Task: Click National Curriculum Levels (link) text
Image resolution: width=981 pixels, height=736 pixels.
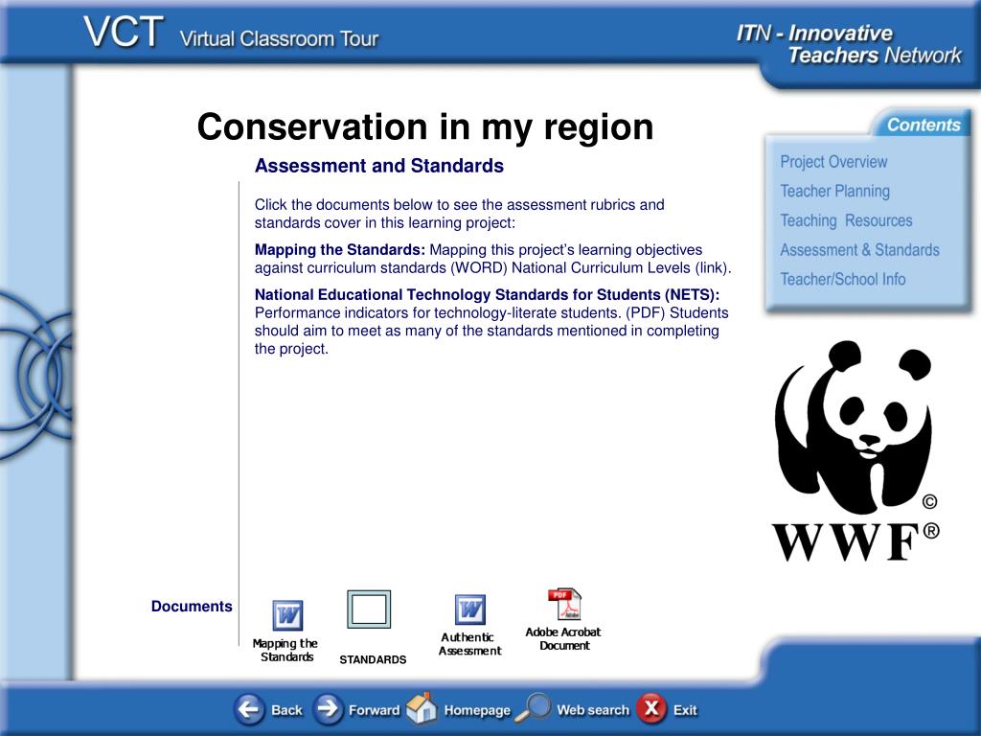Action: click(x=621, y=268)
